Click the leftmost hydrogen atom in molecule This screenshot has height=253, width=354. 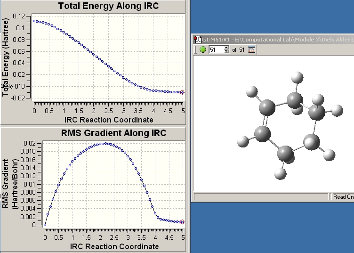coord(243,141)
